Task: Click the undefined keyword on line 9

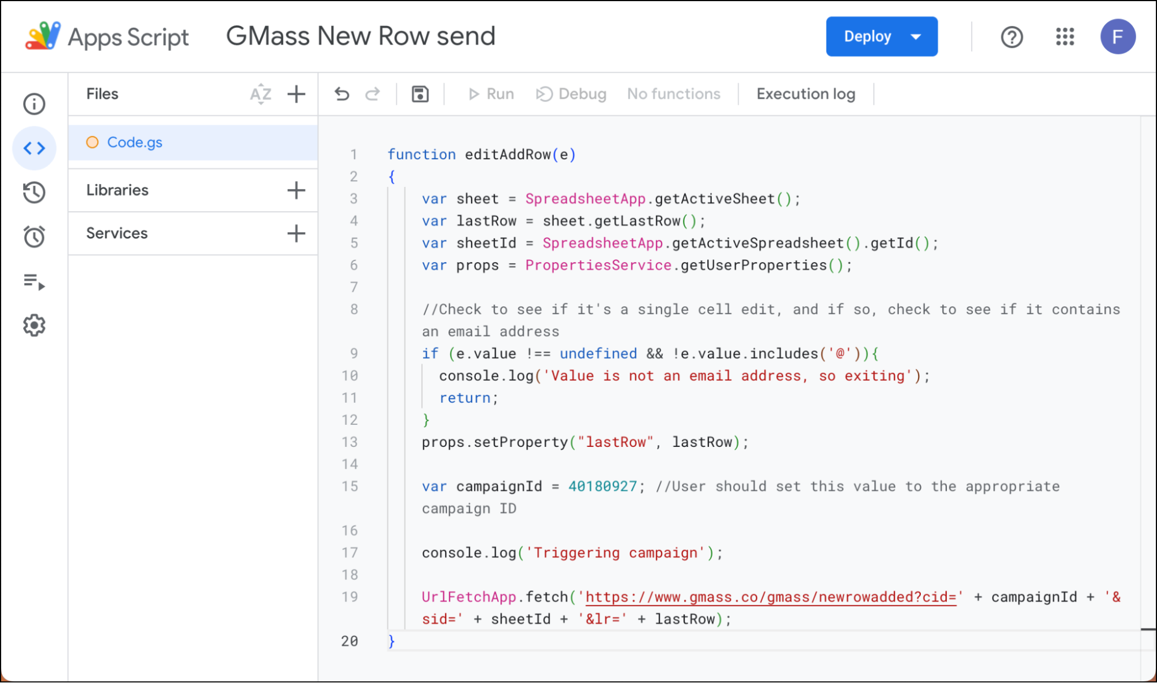Action: pyautogui.click(x=598, y=354)
